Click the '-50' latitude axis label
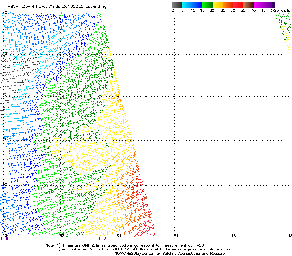Image resolution: width=292 pixels, height=256 pixels. (x=4, y=231)
